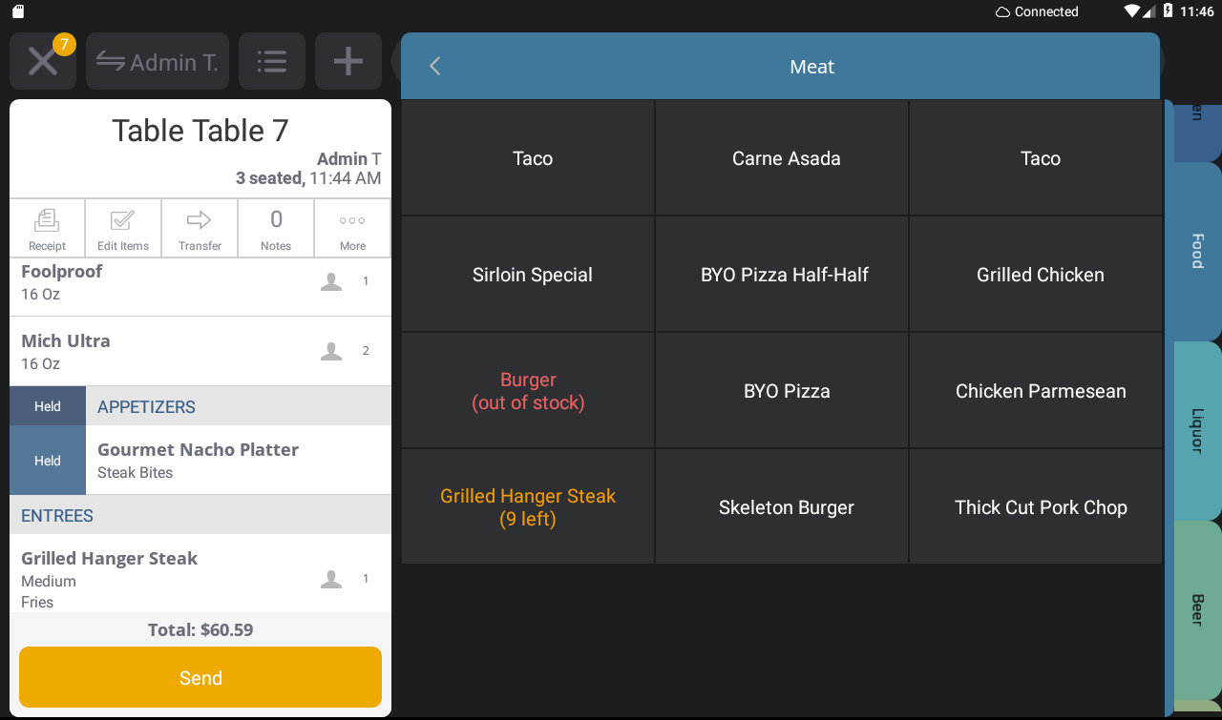Tap the Transfer arrow icon
The width and height of the screenshot is (1222, 720).
pos(200,229)
